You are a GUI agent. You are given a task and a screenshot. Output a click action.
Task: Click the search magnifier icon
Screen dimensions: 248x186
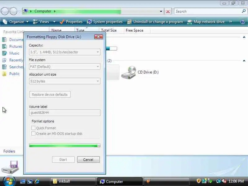click(x=244, y=11)
